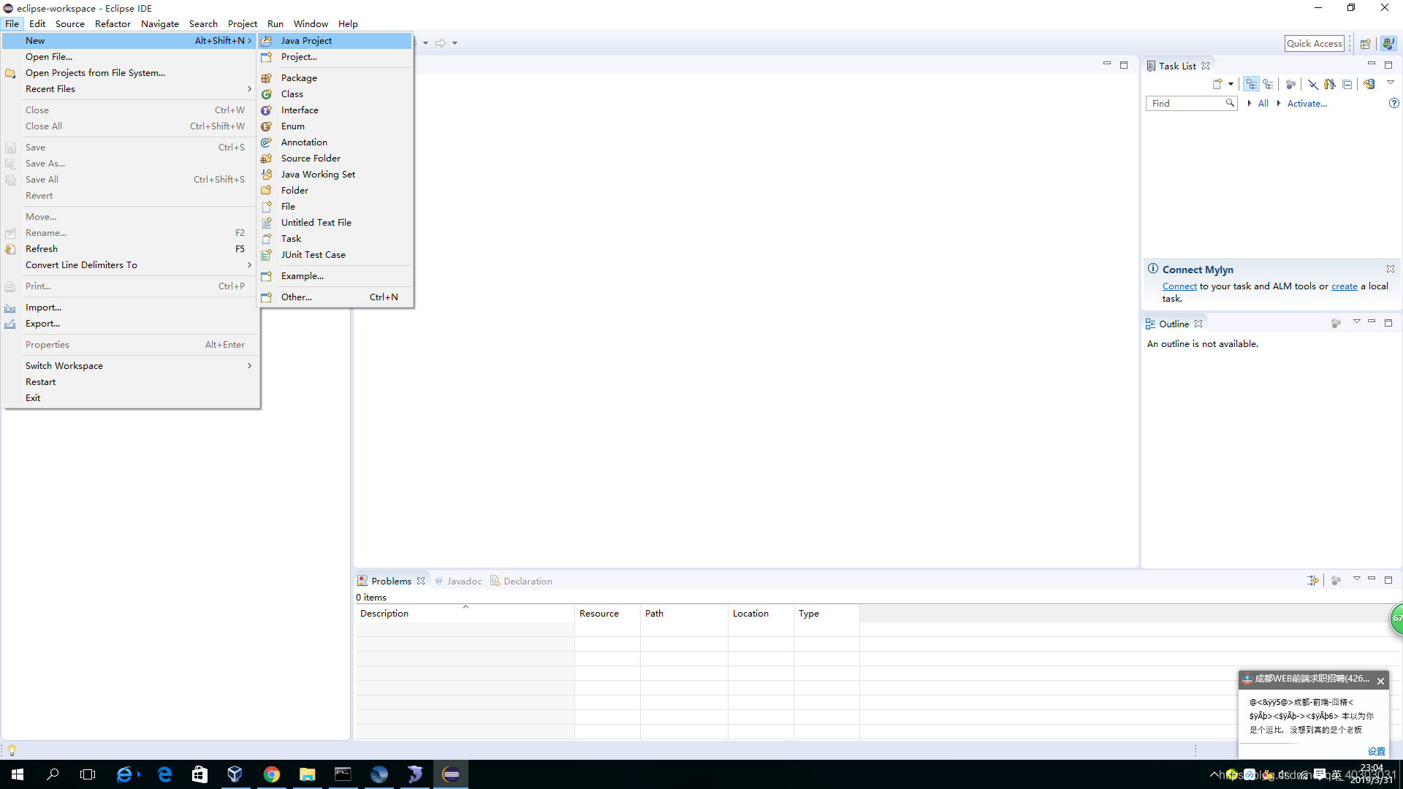Open Task List view menu triangle

pyautogui.click(x=1391, y=83)
